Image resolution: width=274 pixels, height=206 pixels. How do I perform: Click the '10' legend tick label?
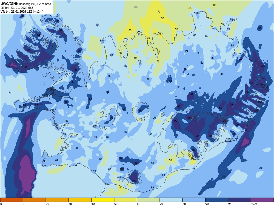(x=25, y=204)
